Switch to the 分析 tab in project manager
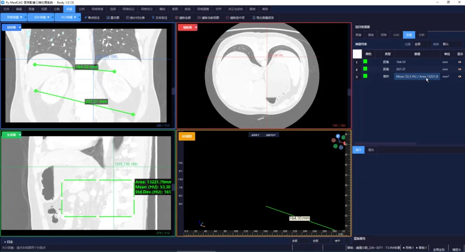 422,35
